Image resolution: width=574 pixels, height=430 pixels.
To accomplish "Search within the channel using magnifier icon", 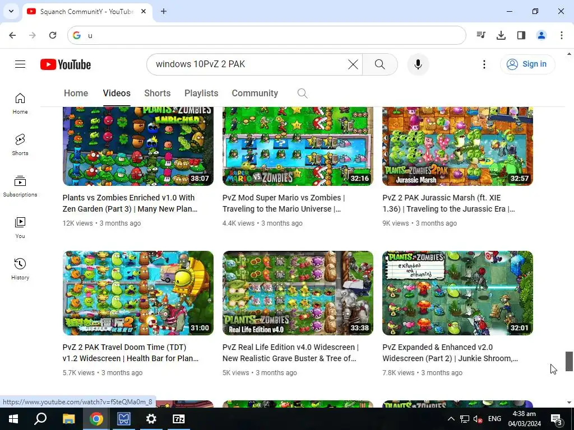I will click(x=302, y=94).
